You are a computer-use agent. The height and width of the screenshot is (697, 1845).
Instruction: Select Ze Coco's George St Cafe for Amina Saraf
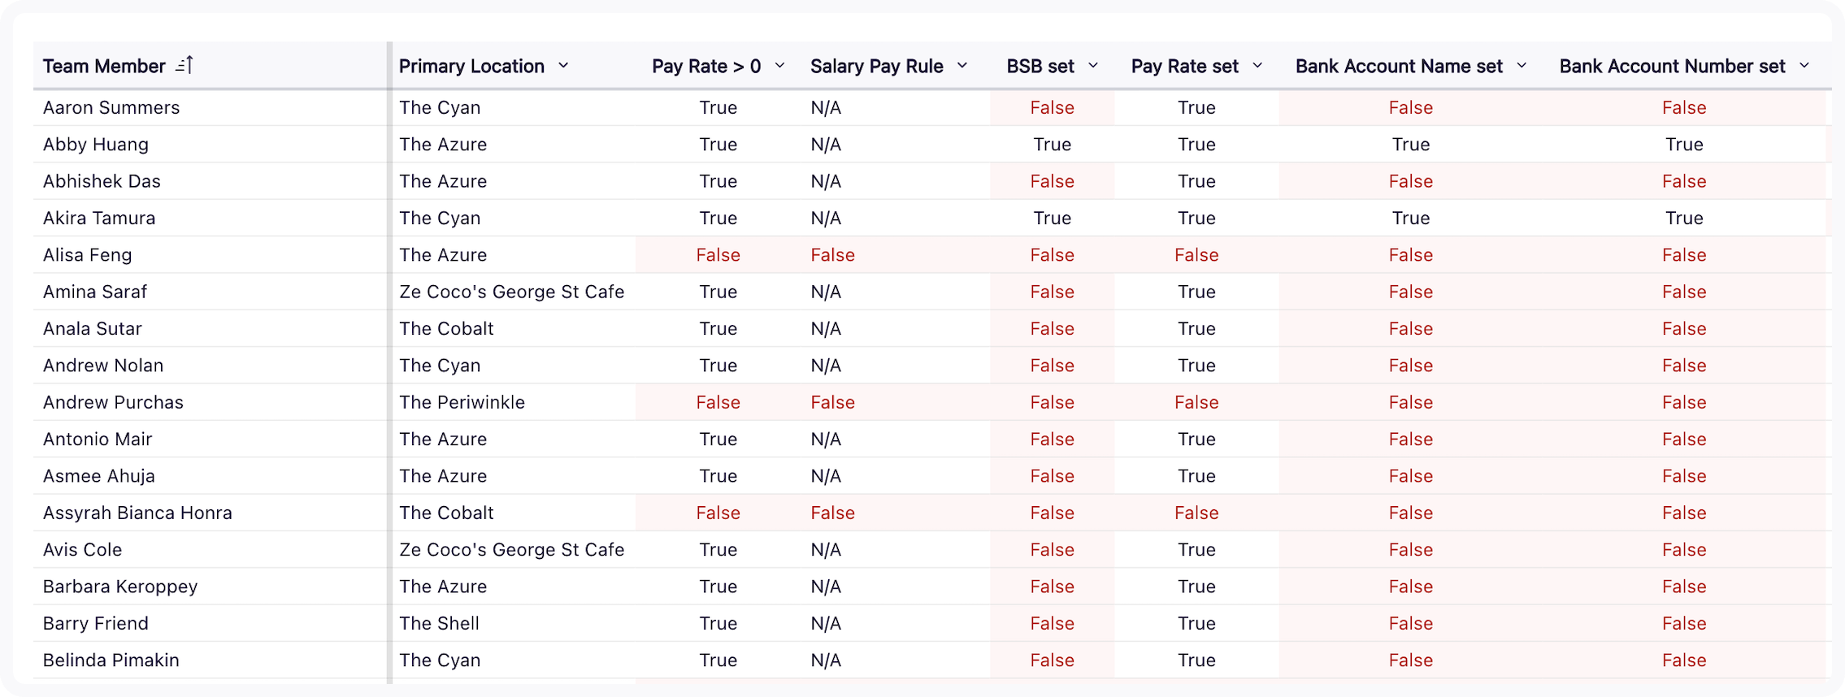(511, 292)
